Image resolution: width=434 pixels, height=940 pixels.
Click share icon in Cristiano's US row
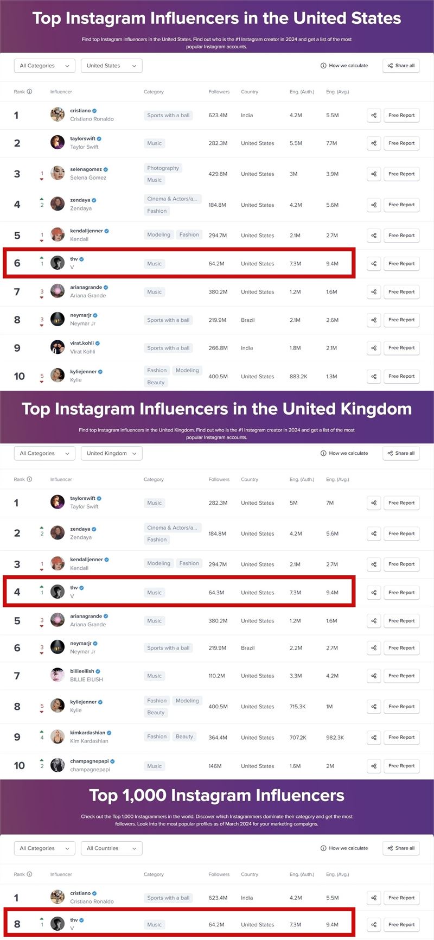click(374, 115)
